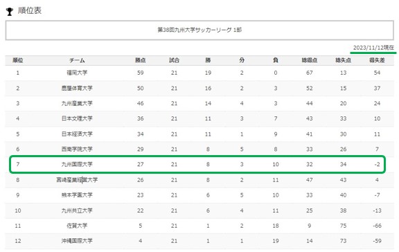The width and height of the screenshot is (399, 252).
Task: Click the 2023/11/12現在 date label
Action: coord(373,48)
